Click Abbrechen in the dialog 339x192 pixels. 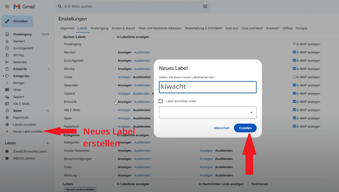[221, 128]
